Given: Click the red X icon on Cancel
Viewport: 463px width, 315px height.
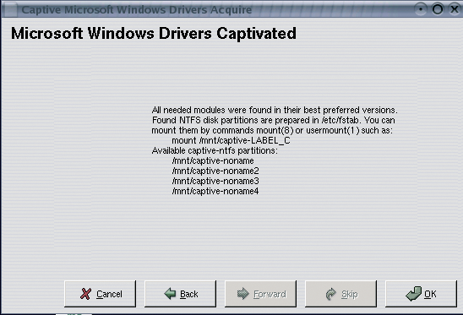Looking at the screenshot, I should [86, 294].
